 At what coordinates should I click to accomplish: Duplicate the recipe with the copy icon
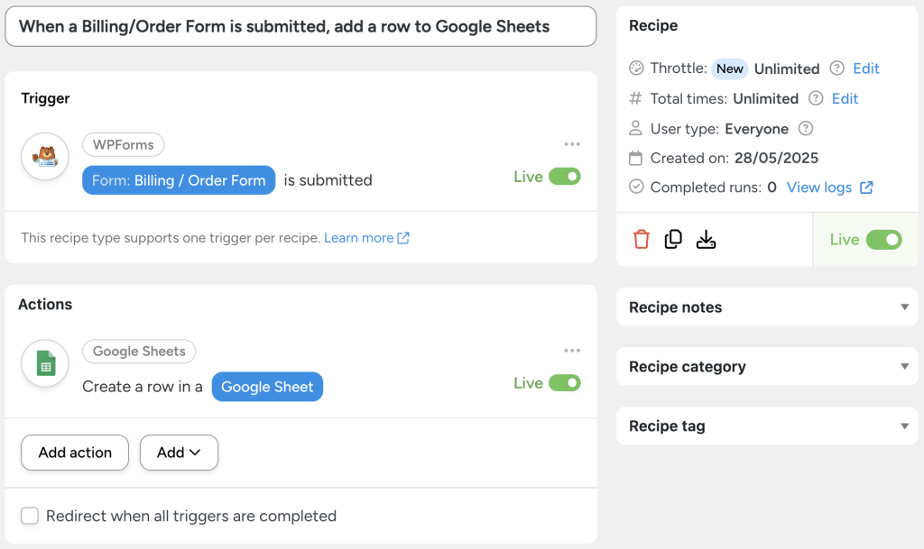click(x=673, y=238)
